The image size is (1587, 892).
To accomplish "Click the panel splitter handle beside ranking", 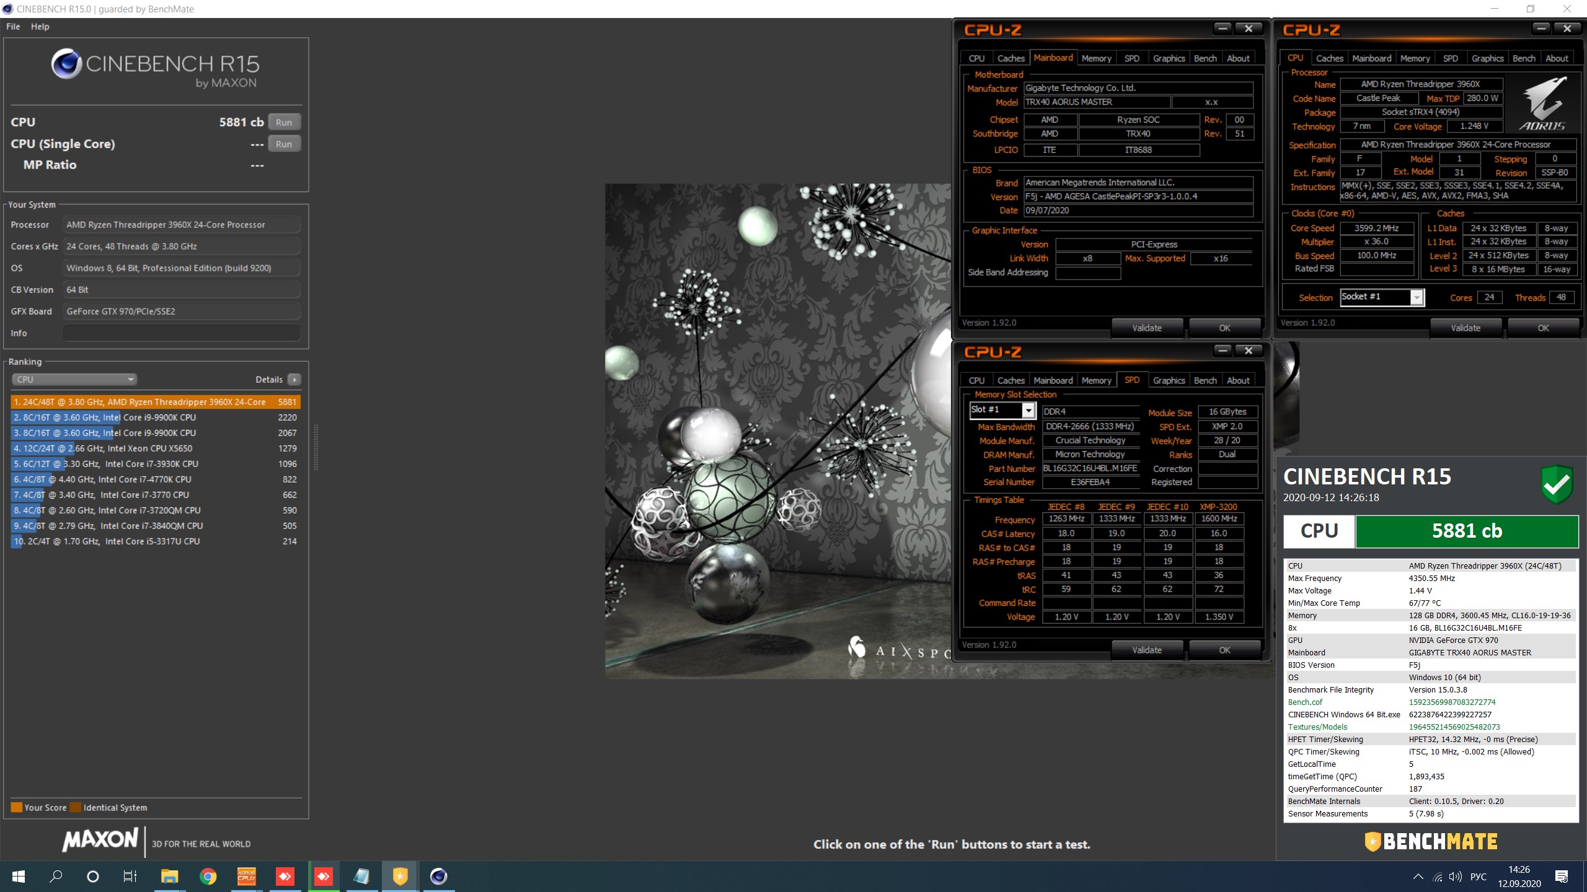I will 316,447.
